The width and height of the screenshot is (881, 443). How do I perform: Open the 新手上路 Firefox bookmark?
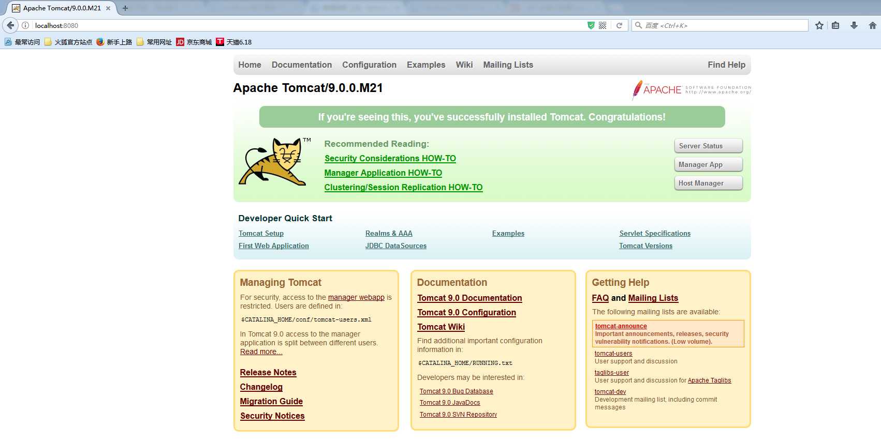[114, 42]
